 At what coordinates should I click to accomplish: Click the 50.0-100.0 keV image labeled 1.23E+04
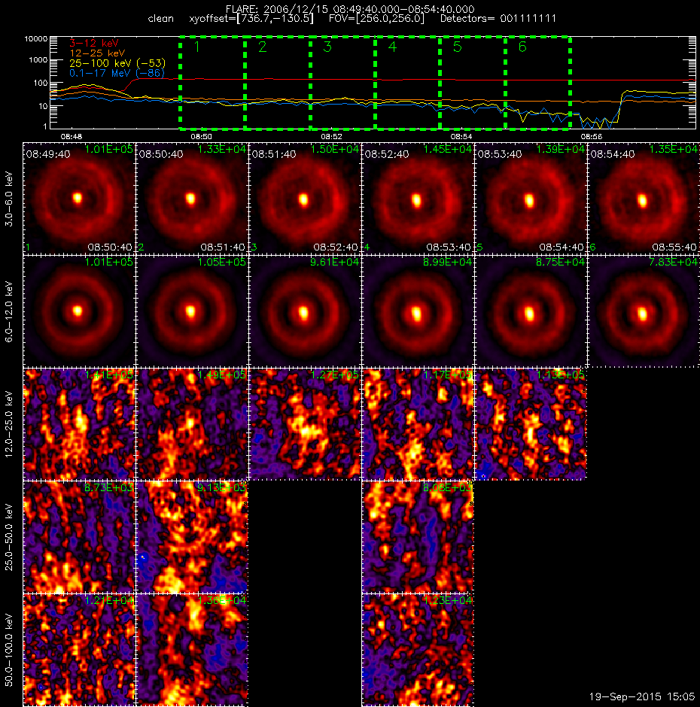(418, 649)
